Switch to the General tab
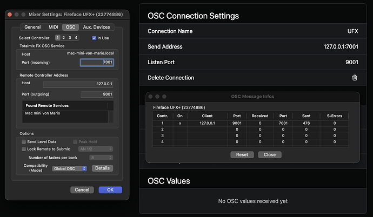 32,27
